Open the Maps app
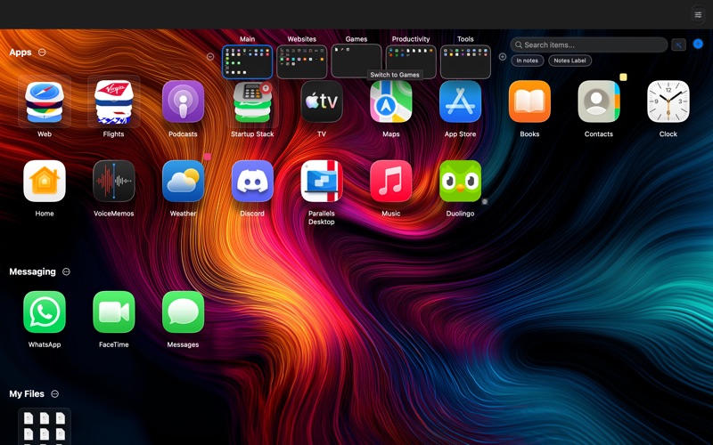 391,101
